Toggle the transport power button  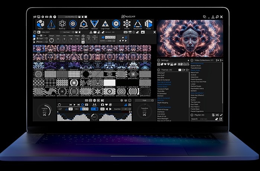(59, 105)
